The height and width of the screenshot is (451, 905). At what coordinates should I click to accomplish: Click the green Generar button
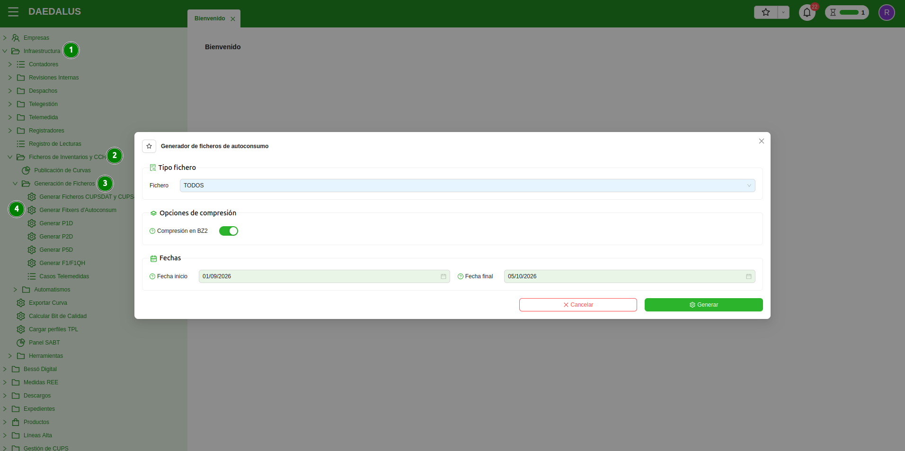tap(704, 305)
